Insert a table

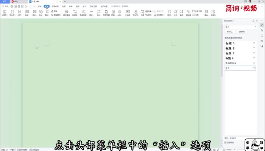pyautogui.click(x=27, y=13)
